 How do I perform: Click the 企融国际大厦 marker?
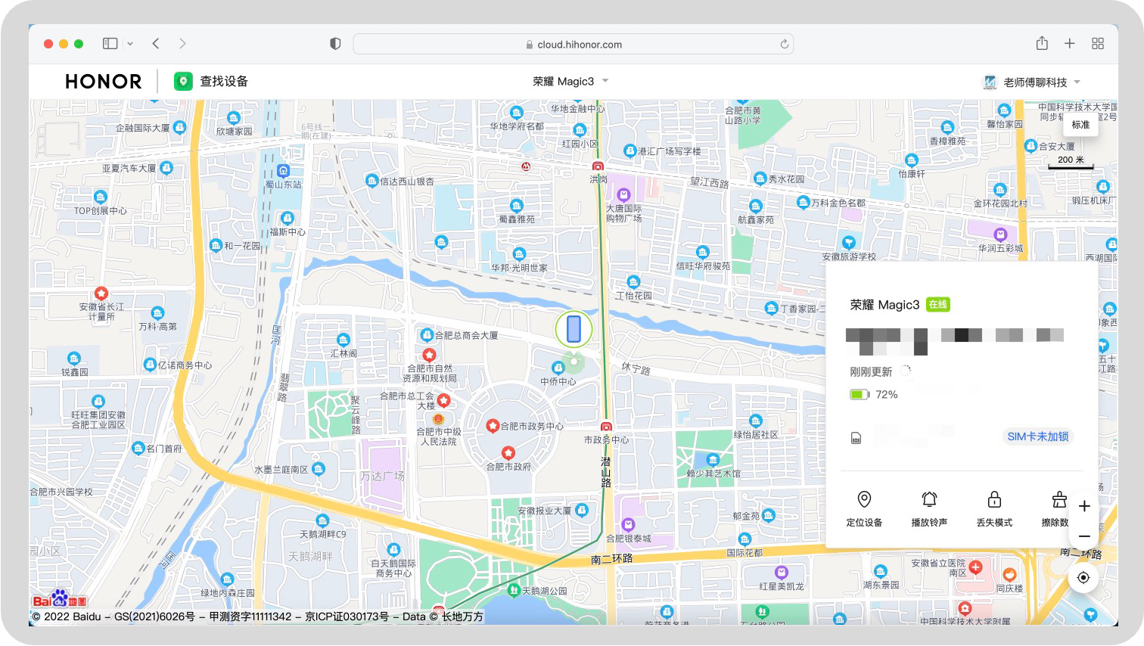180,127
